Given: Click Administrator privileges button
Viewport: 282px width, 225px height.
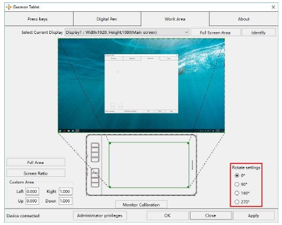Looking at the screenshot, I should (x=100, y=216).
